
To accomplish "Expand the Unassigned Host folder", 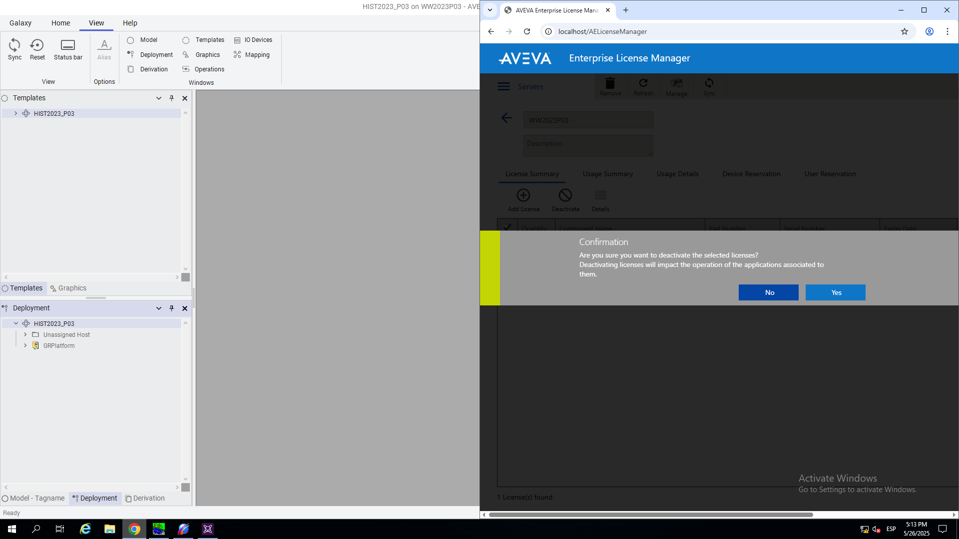I will point(25,334).
